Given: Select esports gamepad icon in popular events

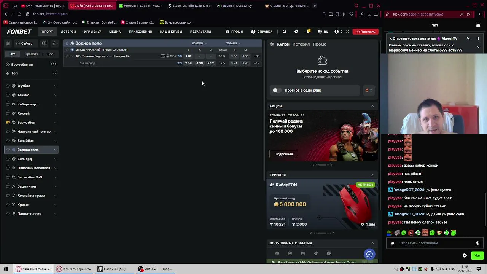Looking at the screenshot, I should (x=303, y=253).
